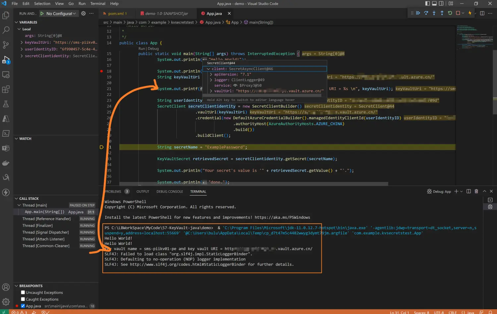This screenshot has width=497, height=314.
Task: Select the App.main(String[]) stack frame
Action: pyautogui.click(x=56, y=212)
